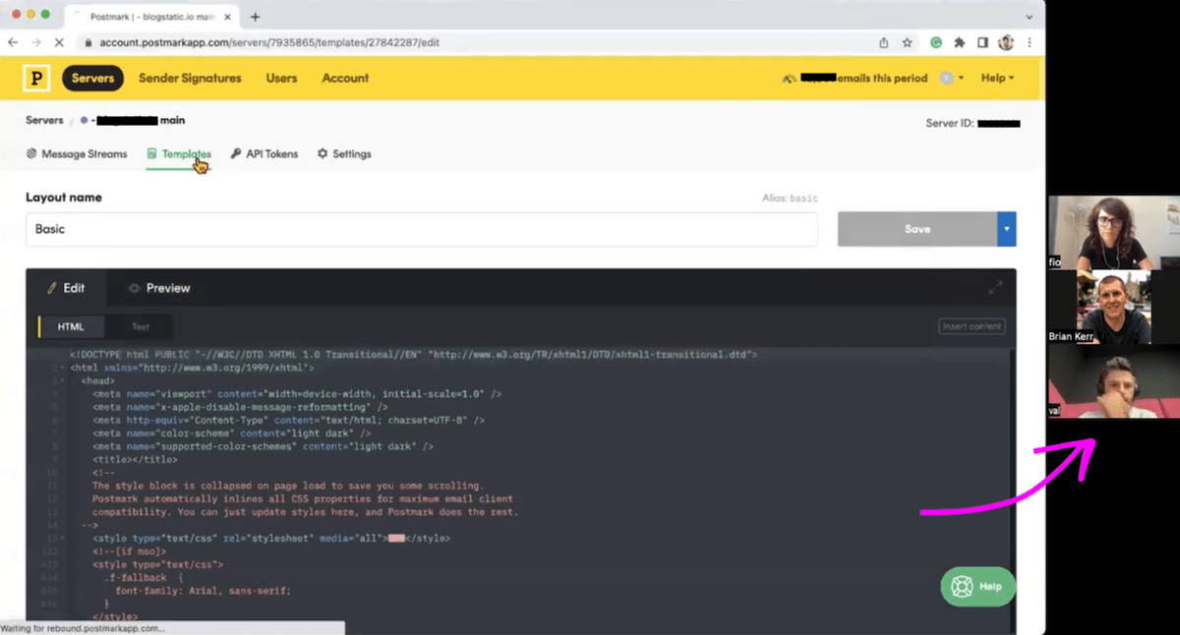Click the Layout name input field
The width and height of the screenshot is (1180, 635).
(x=422, y=229)
